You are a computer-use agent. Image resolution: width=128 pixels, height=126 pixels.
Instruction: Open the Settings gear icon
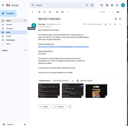[x=107, y=5]
